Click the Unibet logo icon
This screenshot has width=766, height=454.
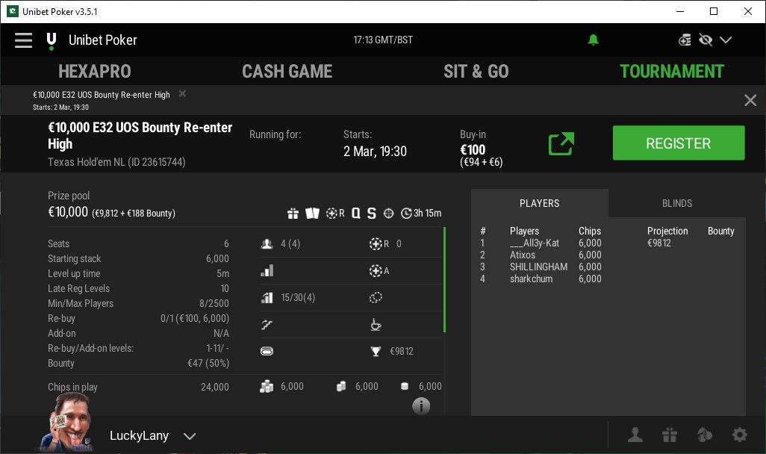52,42
